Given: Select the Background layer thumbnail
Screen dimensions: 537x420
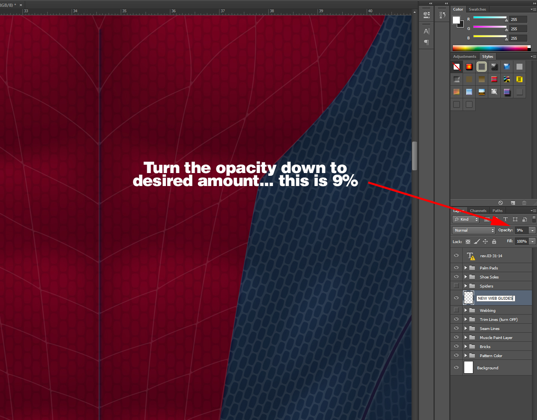Looking at the screenshot, I should 469,367.
